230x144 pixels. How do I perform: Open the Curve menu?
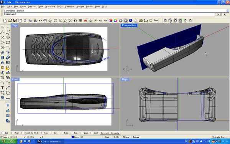pyautogui.click(x=23, y=7)
